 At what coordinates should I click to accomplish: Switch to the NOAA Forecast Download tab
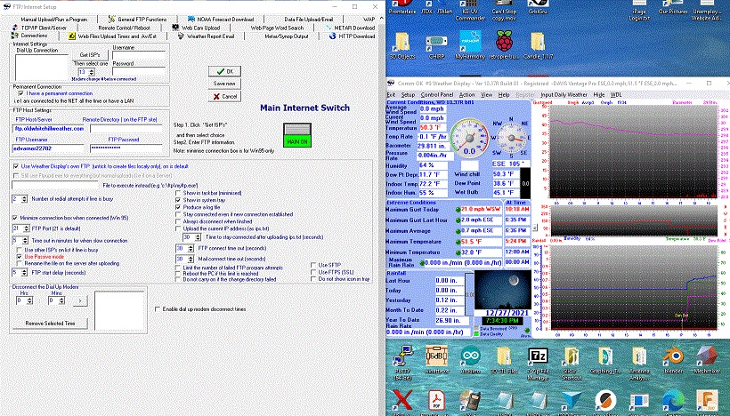point(220,20)
